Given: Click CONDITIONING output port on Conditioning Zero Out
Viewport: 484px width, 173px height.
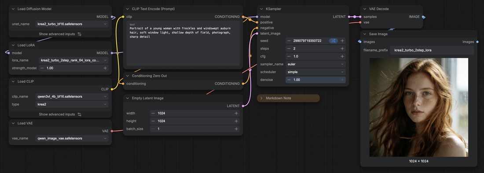Looking at the screenshot, I should (243, 84).
